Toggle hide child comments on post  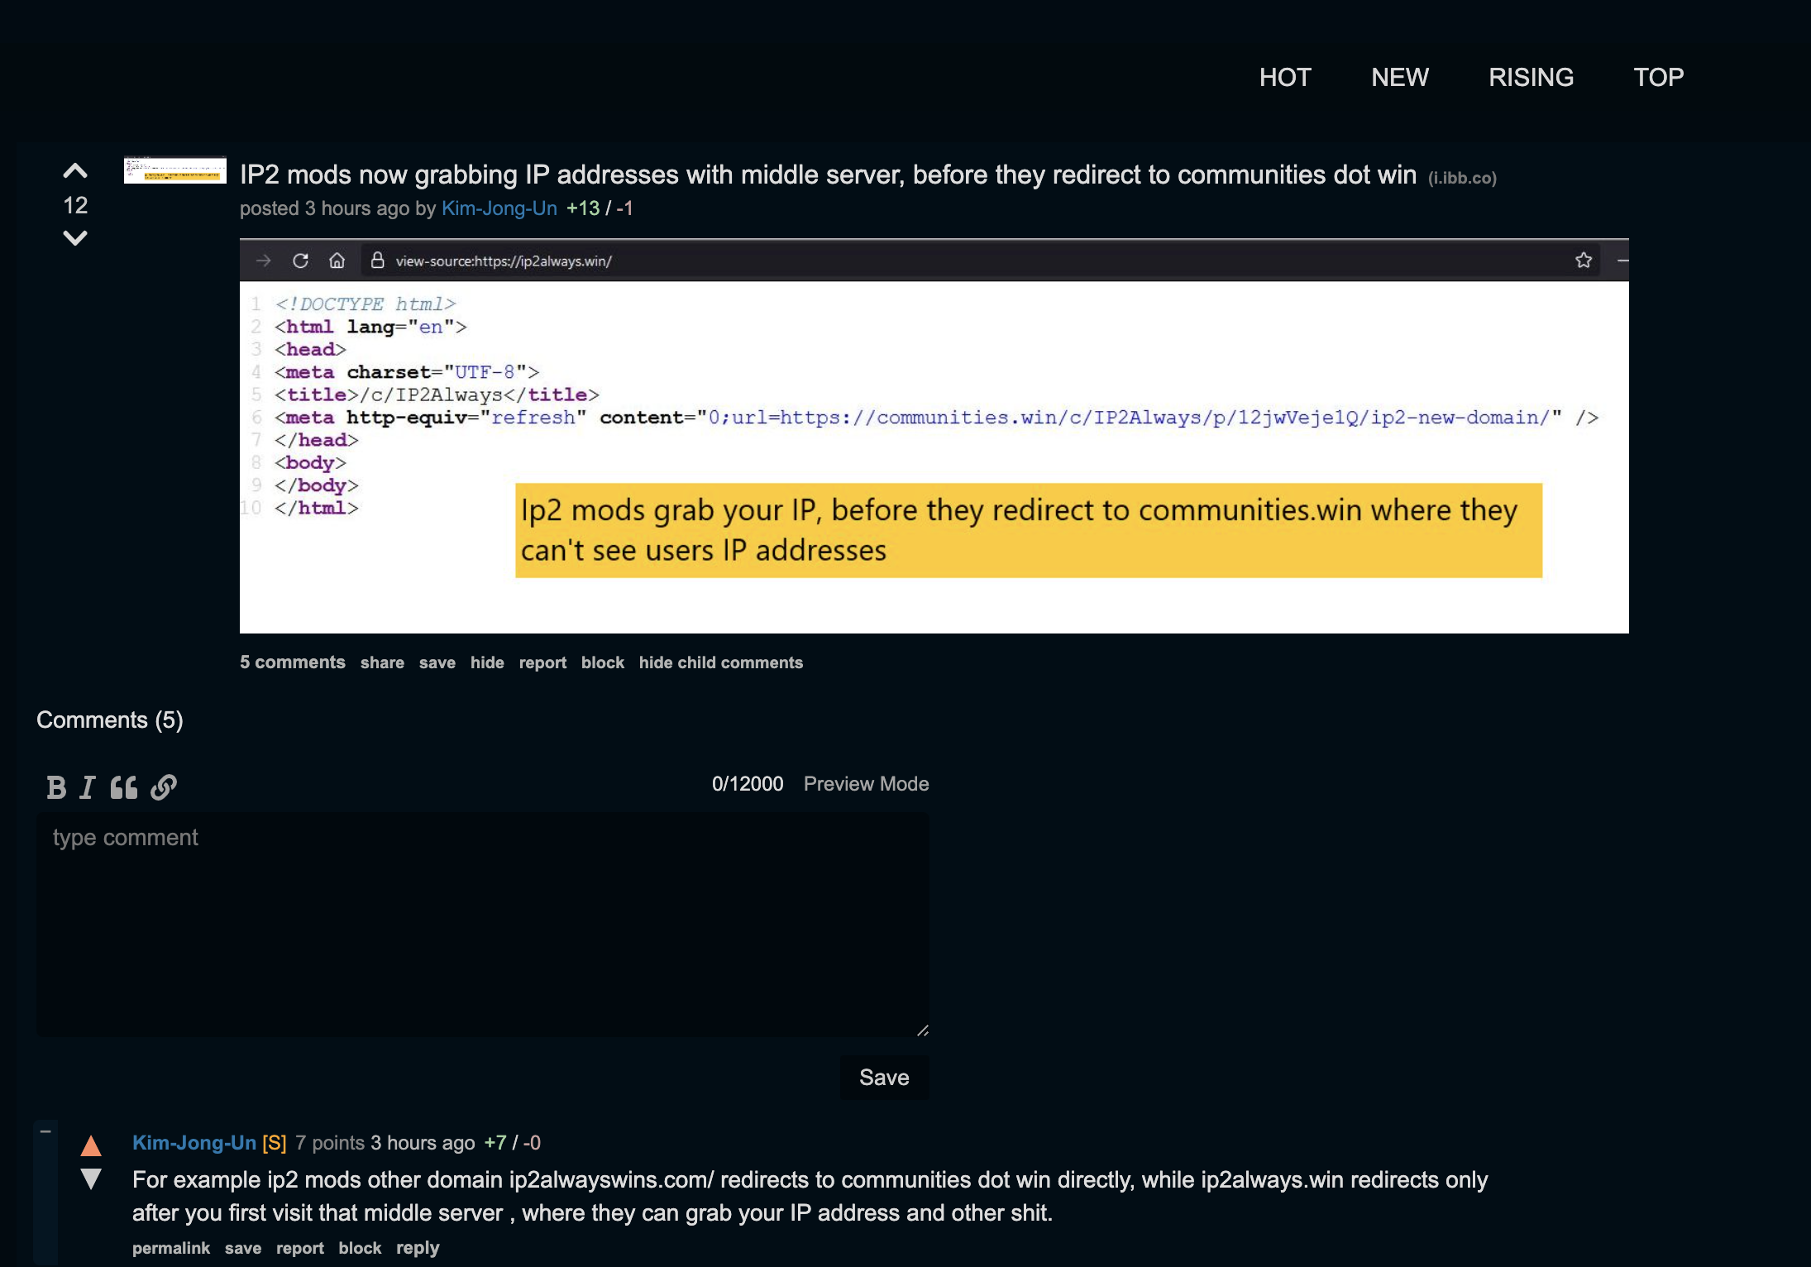point(720,662)
